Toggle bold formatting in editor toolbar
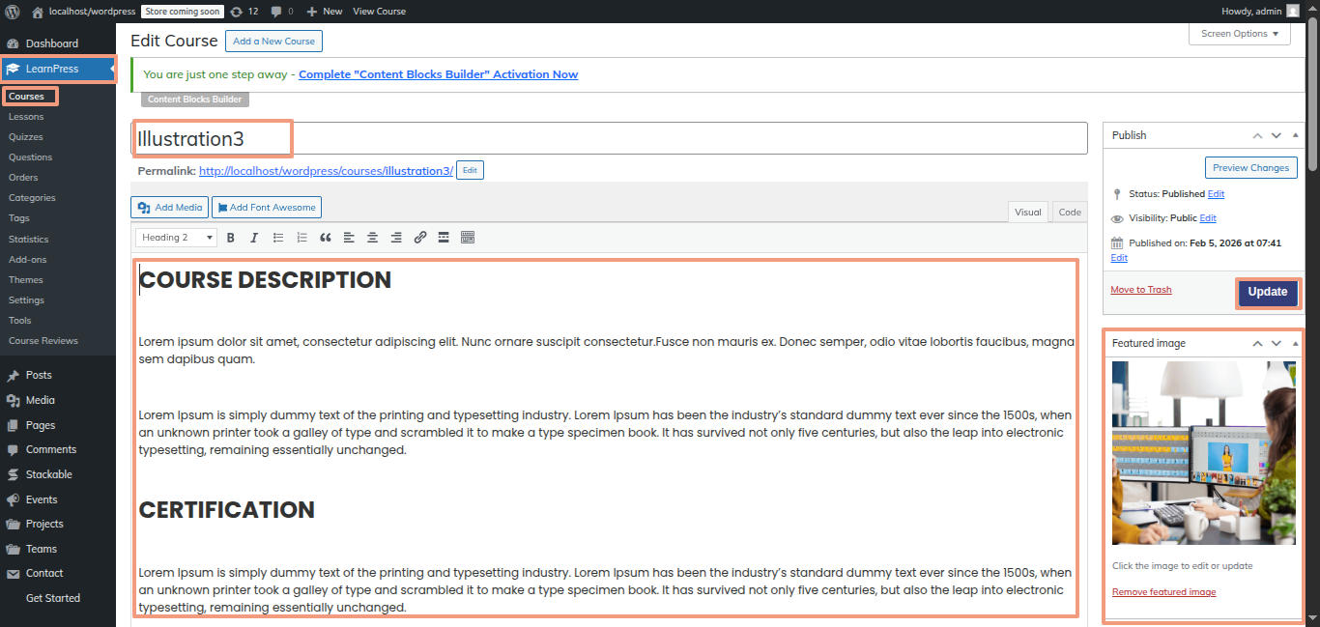 point(231,238)
